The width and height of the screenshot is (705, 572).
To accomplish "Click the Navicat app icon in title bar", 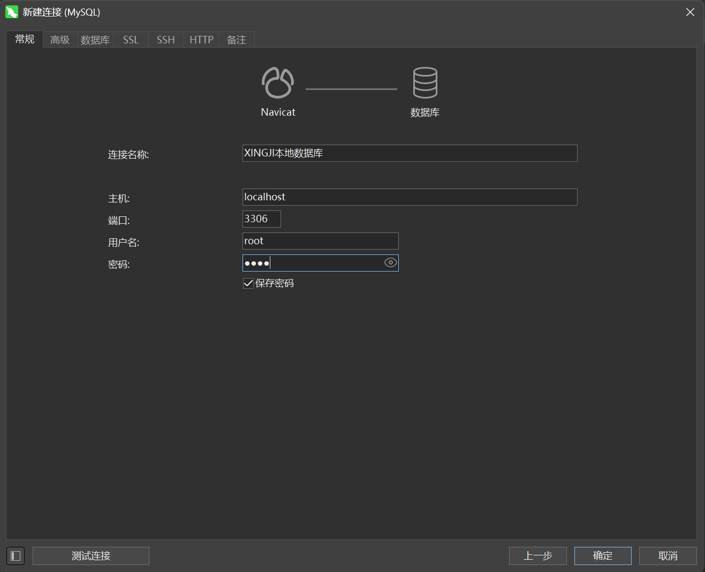I will click(12, 12).
